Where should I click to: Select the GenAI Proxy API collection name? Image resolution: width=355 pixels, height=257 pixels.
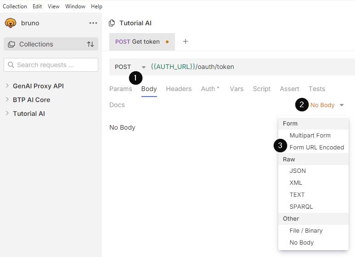[38, 86]
